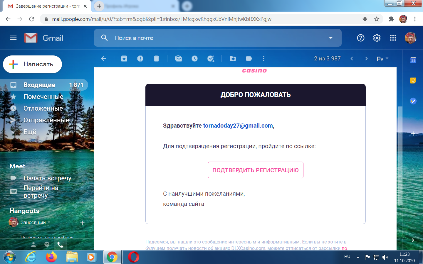423x264 pixels.
Task: Open a new browser tab
Action: click(x=99, y=6)
